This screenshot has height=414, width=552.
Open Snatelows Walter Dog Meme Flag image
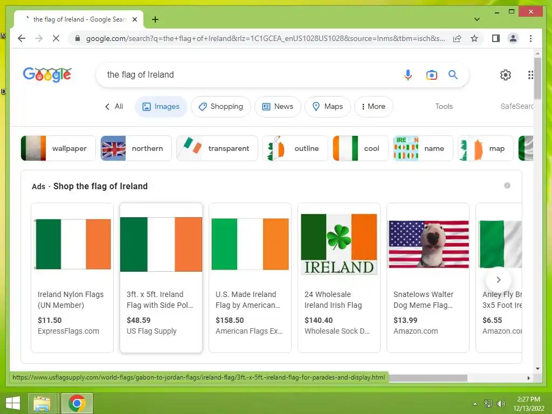[x=429, y=244]
